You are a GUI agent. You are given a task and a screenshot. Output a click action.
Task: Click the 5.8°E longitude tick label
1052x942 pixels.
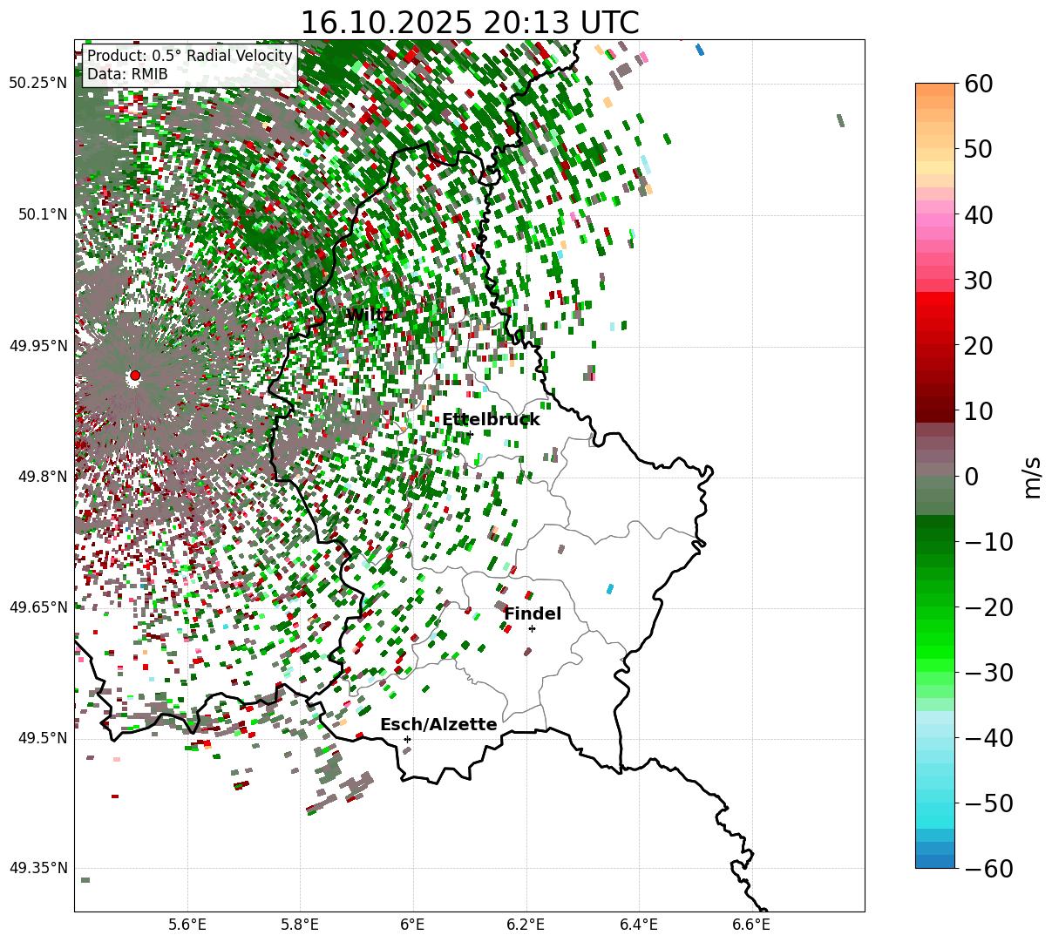coord(300,925)
